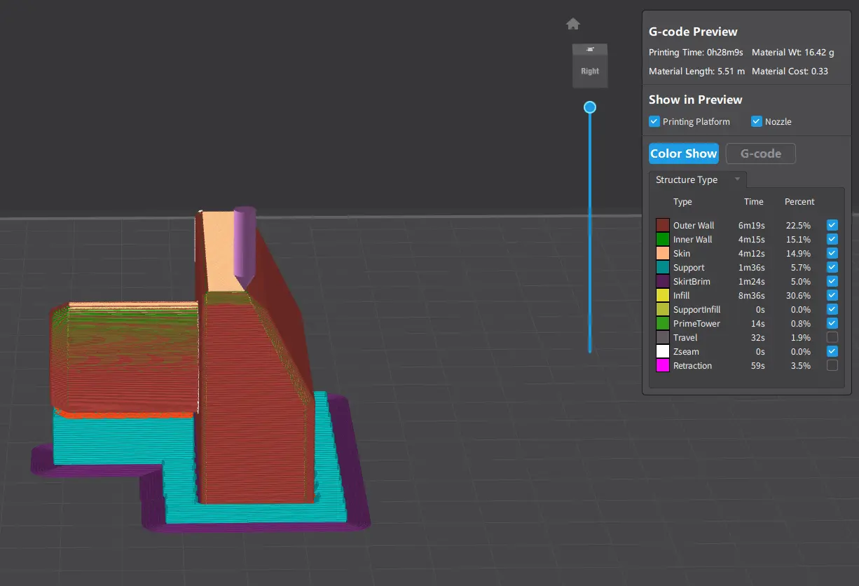859x586 pixels.
Task: Disable SkirtBrim display checkbox
Action: [x=832, y=281]
